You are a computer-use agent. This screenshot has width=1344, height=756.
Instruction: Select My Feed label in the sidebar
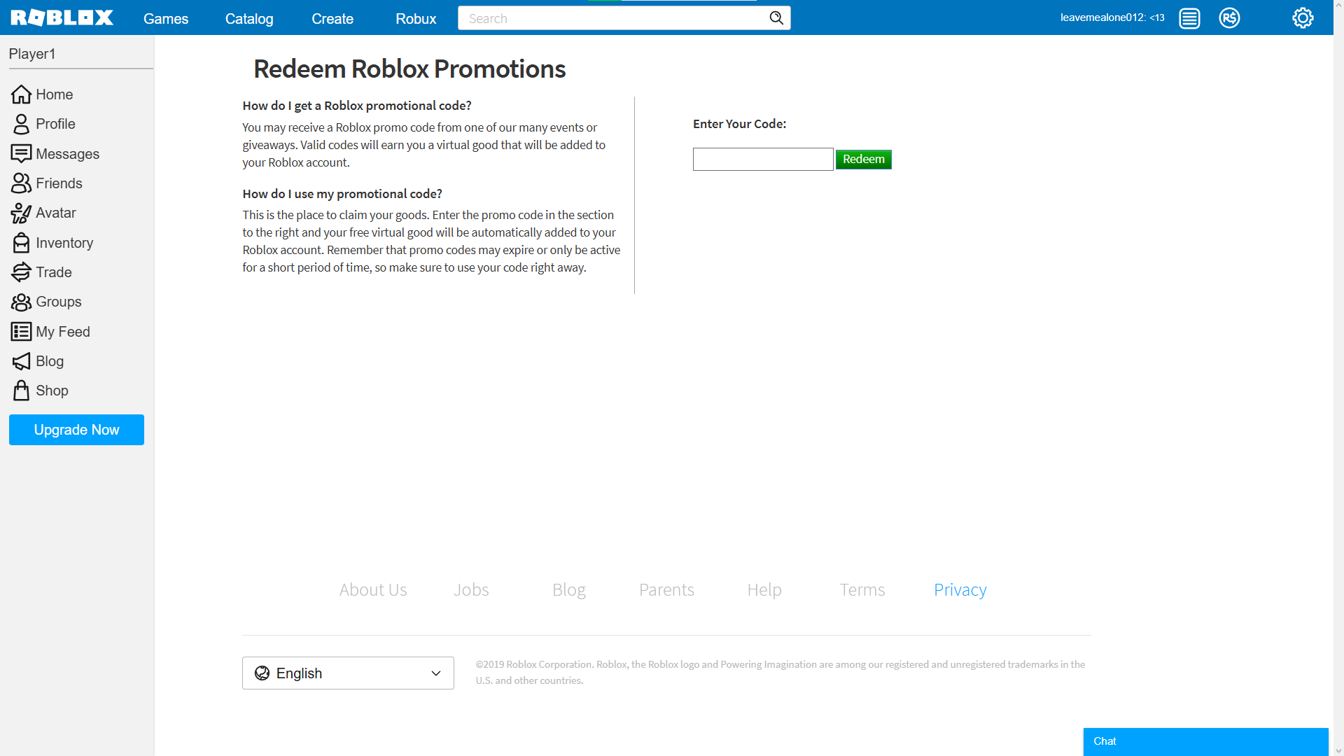(x=63, y=332)
